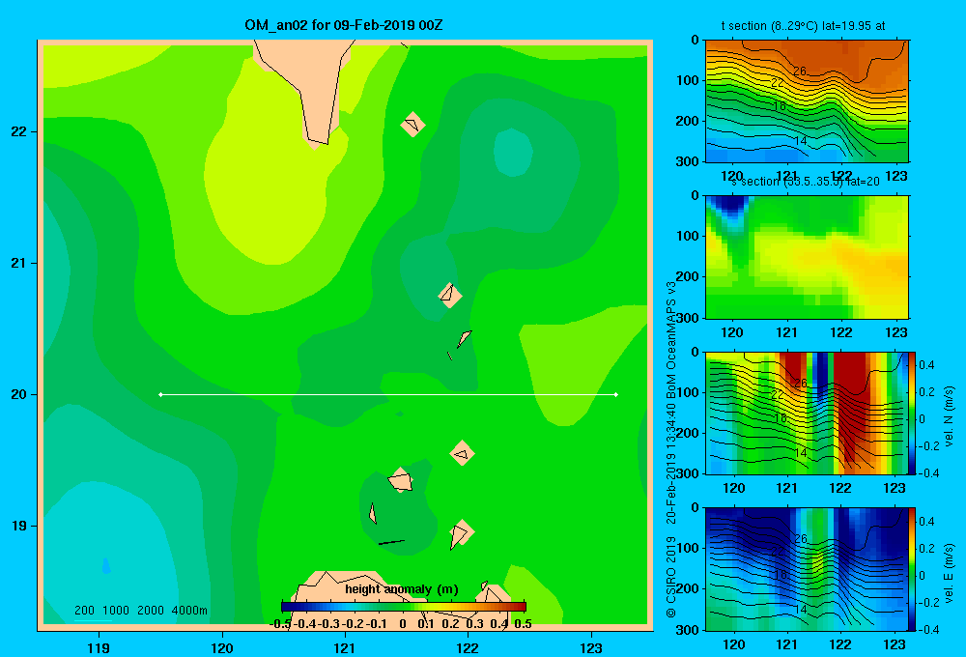Open the temperature section panel

tap(807, 101)
